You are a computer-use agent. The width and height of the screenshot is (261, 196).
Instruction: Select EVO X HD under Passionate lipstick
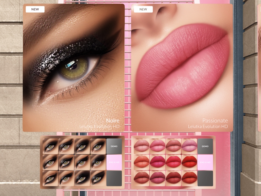point(205,162)
